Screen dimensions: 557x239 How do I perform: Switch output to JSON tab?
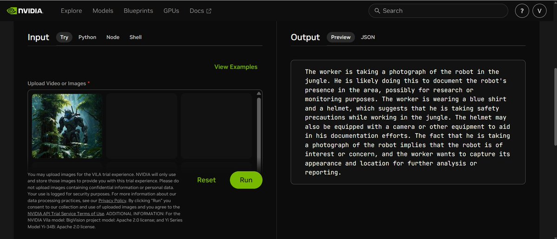tap(368, 37)
